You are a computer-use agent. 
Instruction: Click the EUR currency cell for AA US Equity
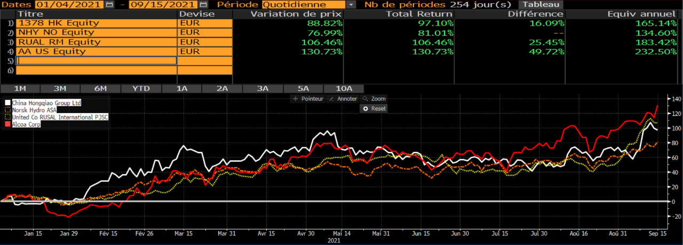tap(205, 51)
